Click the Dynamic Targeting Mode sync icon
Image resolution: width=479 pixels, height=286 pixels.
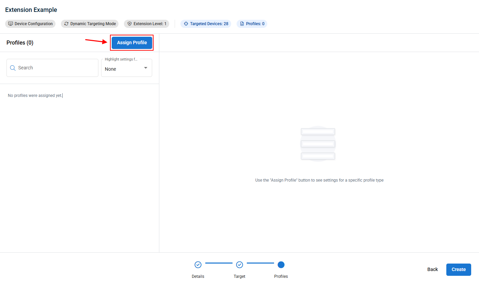[x=66, y=24]
